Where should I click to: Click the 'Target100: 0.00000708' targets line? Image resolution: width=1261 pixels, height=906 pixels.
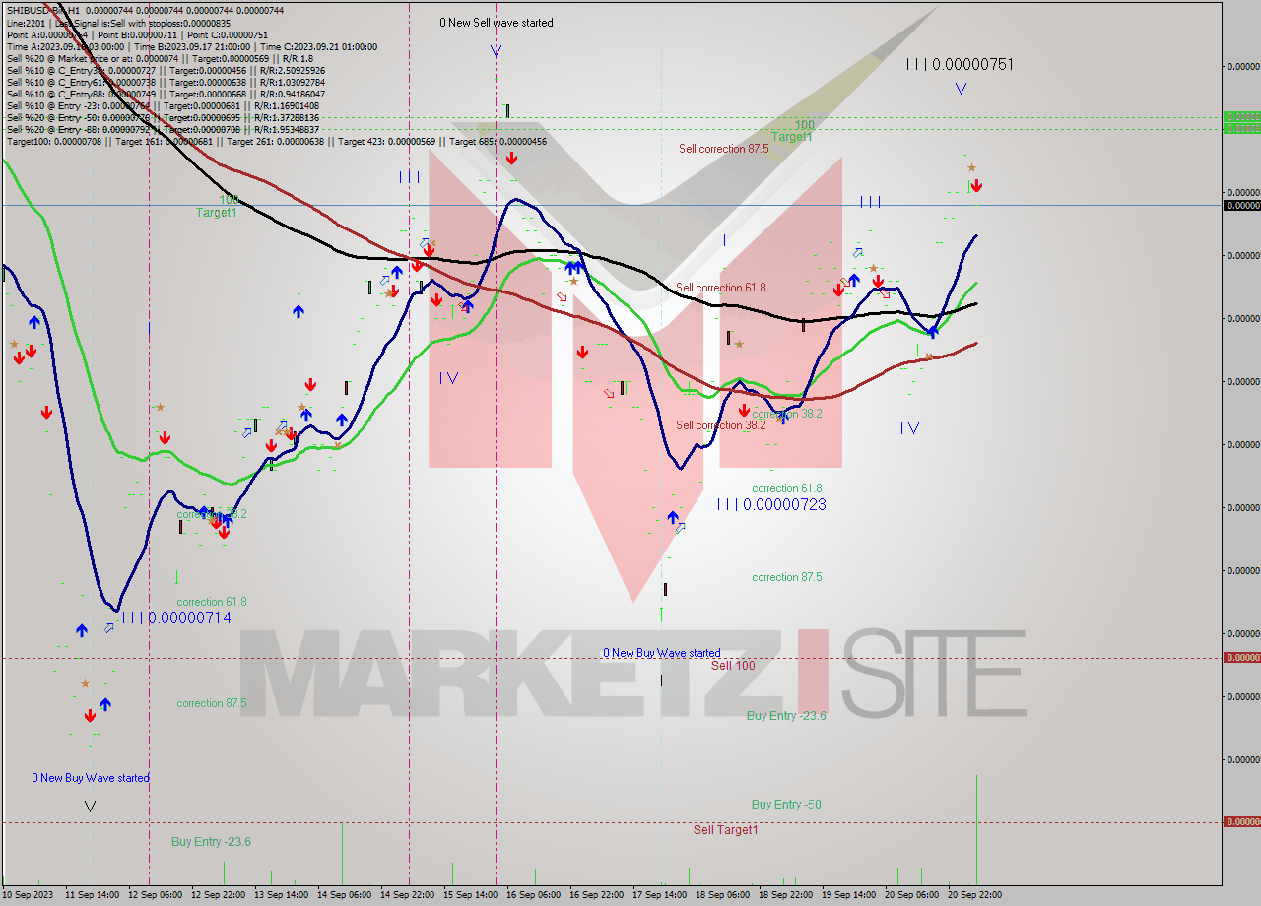(277, 141)
